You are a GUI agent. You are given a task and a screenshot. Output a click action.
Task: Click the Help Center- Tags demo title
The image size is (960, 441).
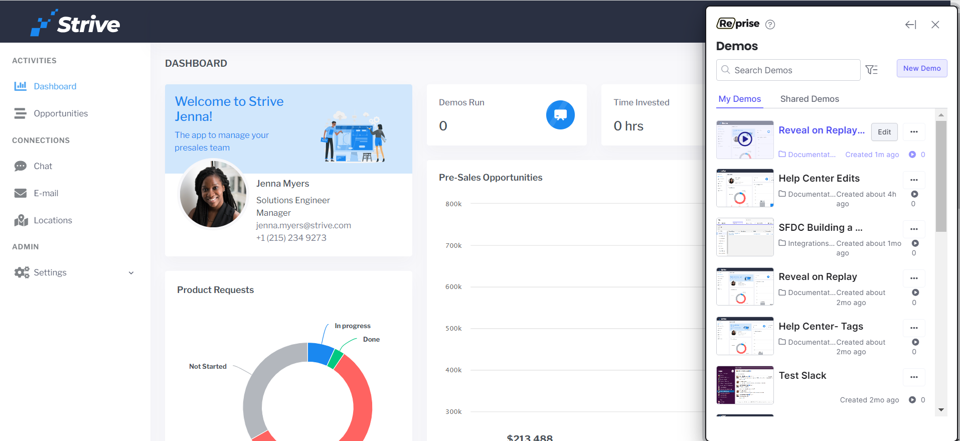click(x=821, y=327)
